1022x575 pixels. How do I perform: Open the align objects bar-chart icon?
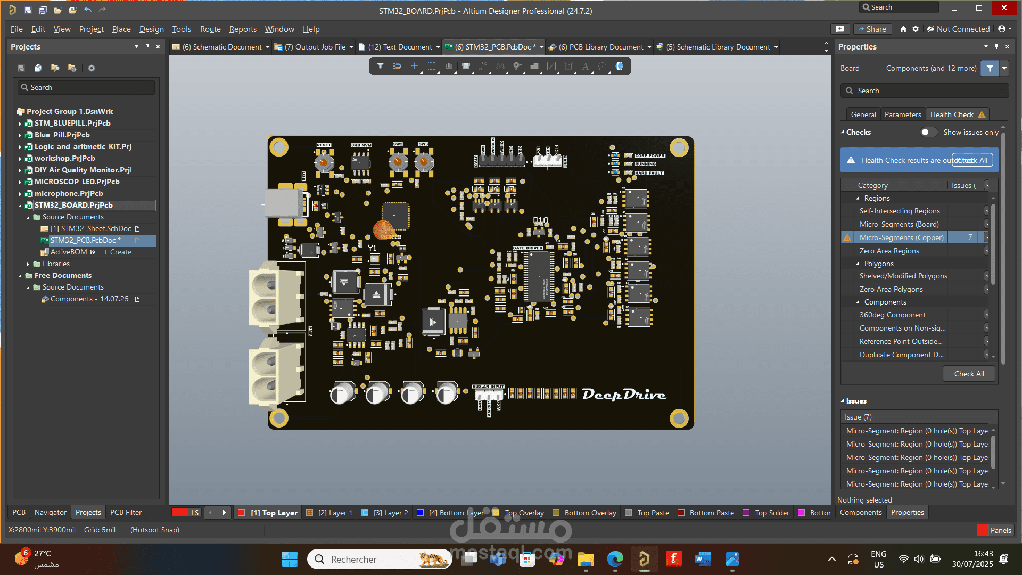pos(449,66)
